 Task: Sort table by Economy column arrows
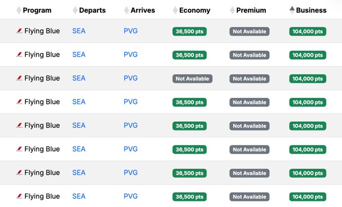click(175, 10)
